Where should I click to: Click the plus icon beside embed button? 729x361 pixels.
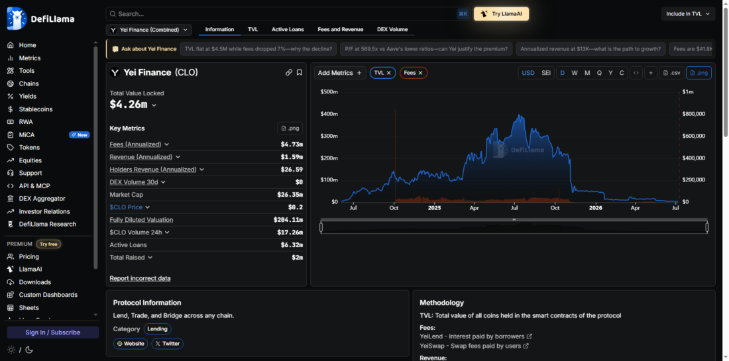coord(650,73)
